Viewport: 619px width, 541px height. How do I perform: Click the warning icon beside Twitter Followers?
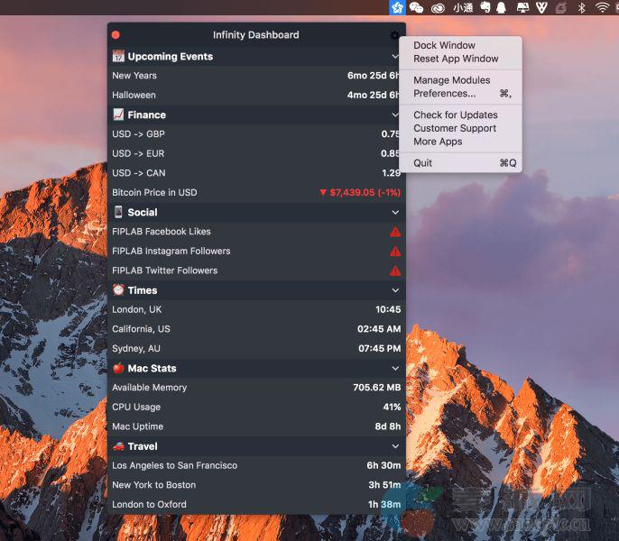395,270
